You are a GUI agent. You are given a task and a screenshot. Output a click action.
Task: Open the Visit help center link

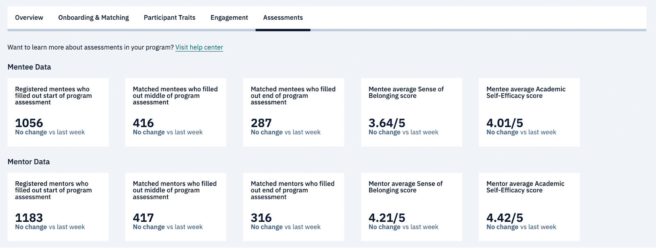coord(199,47)
